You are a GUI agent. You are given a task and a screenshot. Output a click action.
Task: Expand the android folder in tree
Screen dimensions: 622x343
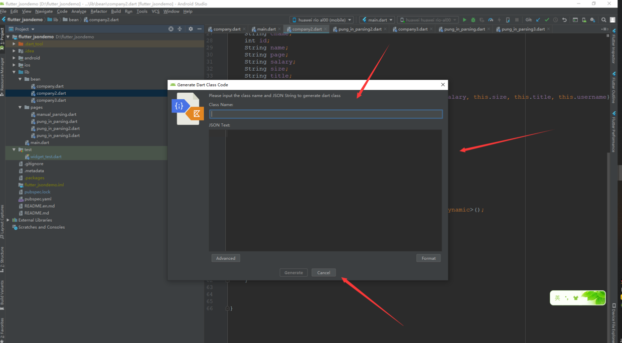coord(14,58)
